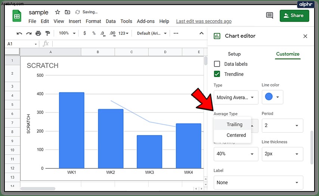Screen dimensions: 319x196
Task: Switch to the Customize tab
Action: [288, 54]
